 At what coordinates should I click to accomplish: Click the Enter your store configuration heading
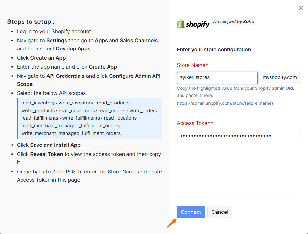click(214, 50)
